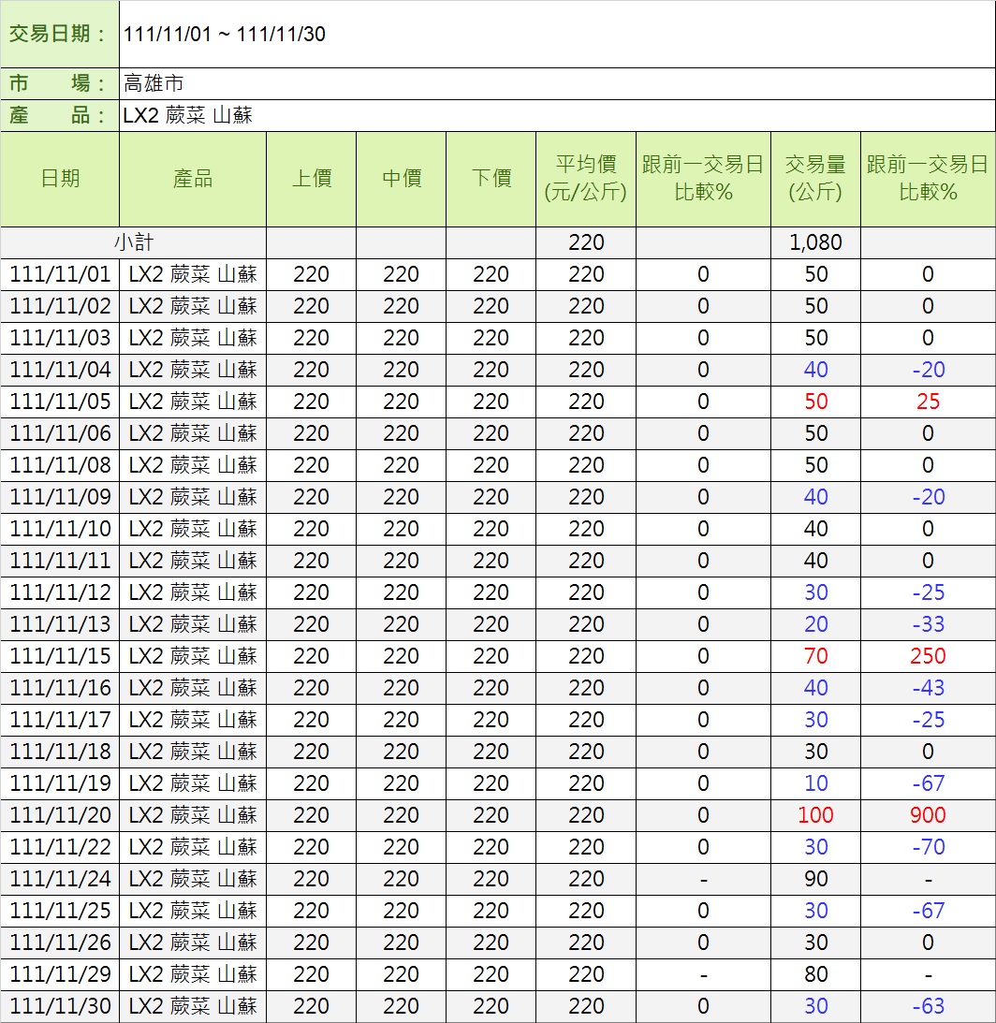Click the red 250 percentage change value
This screenshot has height=1023, width=996.
point(928,656)
